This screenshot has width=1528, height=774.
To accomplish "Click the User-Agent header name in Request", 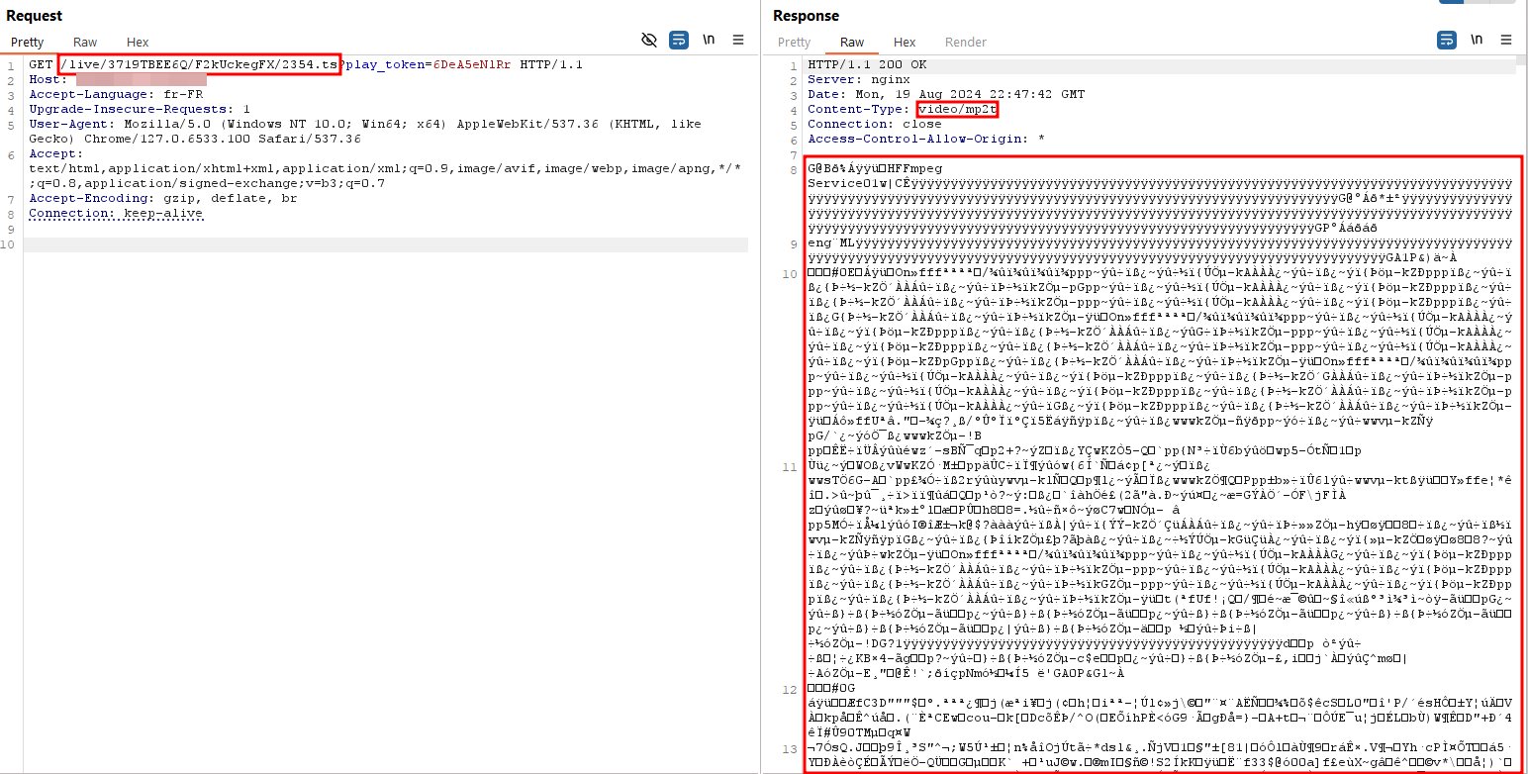I will pyautogui.click(x=72, y=125).
